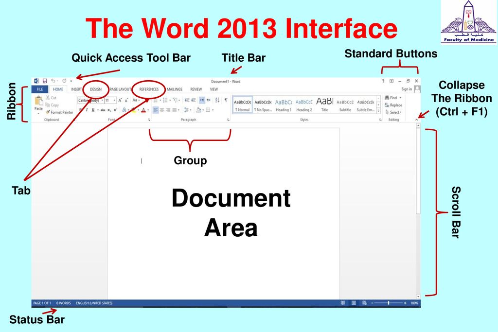Screen dimensions: 498x332
Task: Switch to the VIEW tab
Action: point(214,89)
